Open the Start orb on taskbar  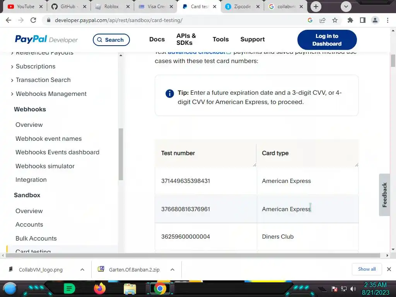point(10,289)
